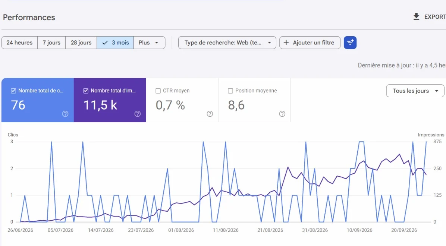Click checkmark icon on 3 mois tab
Screen dimensions: 446x246
tap(105, 42)
